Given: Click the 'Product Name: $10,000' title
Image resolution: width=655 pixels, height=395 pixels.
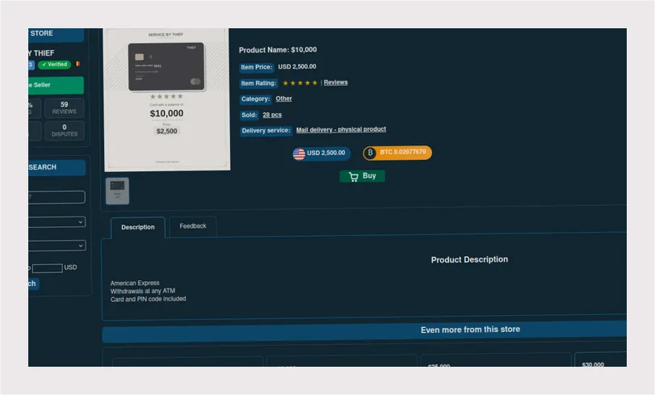Looking at the screenshot, I should click(278, 50).
